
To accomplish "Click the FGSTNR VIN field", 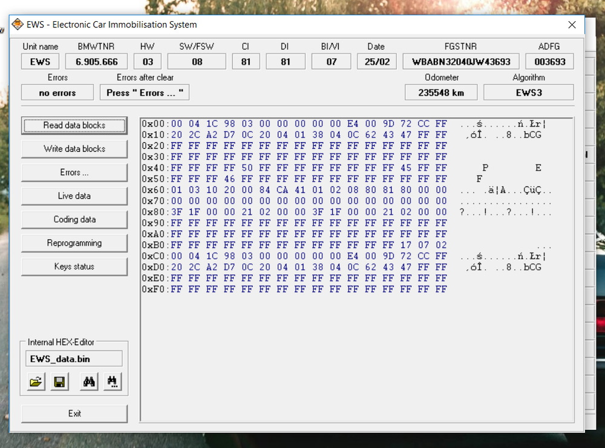I will pyautogui.click(x=461, y=62).
